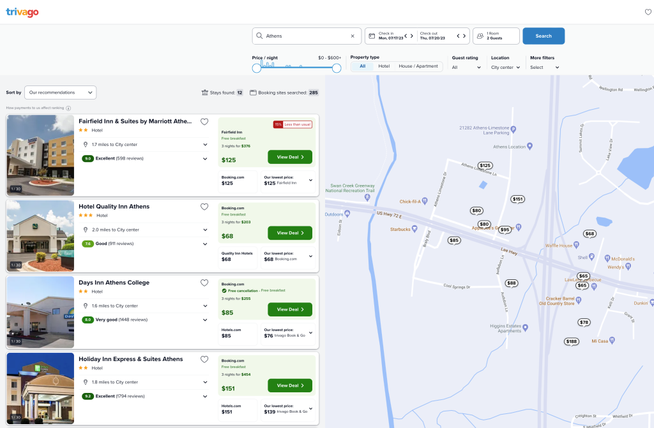
Task: Select the All property type tab
Action: (363, 66)
